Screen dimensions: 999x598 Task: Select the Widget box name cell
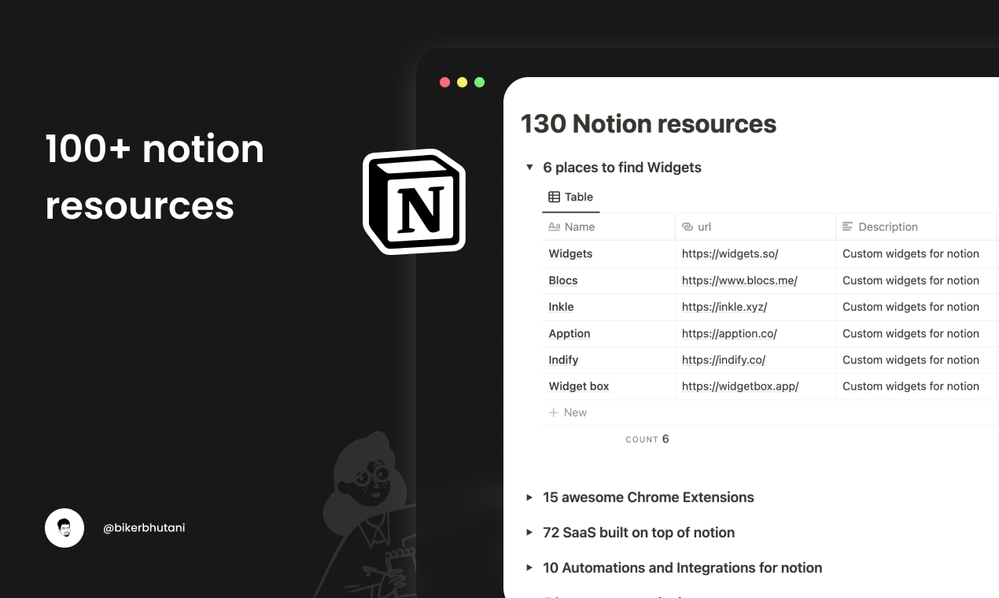[x=609, y=386]
